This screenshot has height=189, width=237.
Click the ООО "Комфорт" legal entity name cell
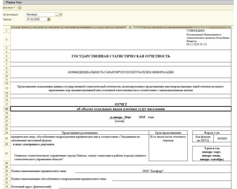153,171
